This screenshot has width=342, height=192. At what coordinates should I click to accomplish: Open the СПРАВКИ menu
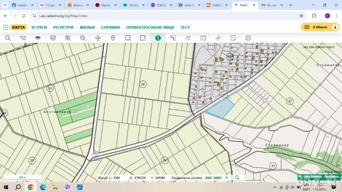tap(110, 27)
